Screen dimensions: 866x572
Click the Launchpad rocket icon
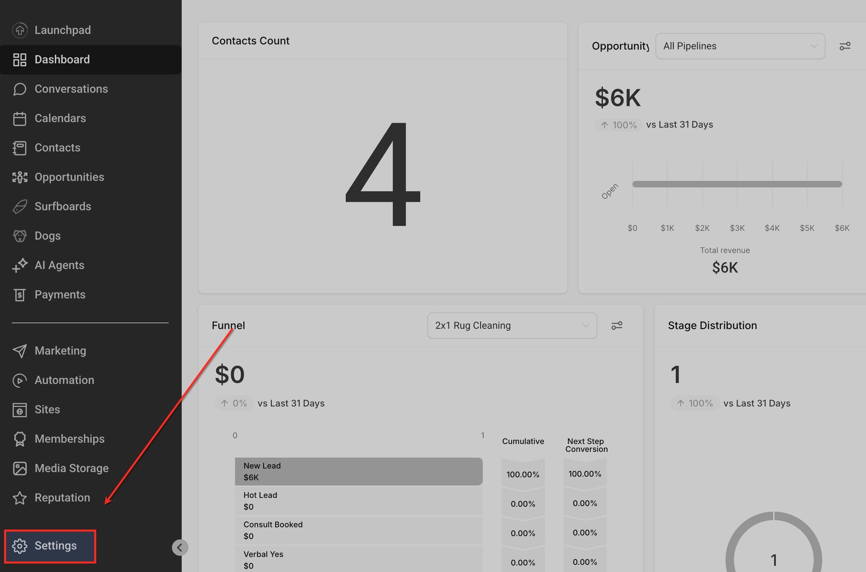click(20, 30)
